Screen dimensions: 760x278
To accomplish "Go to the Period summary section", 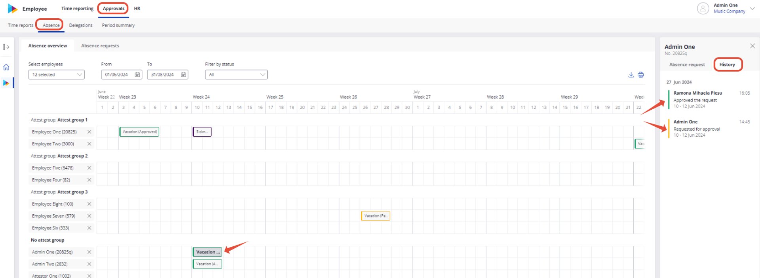I will coord(118,25).
